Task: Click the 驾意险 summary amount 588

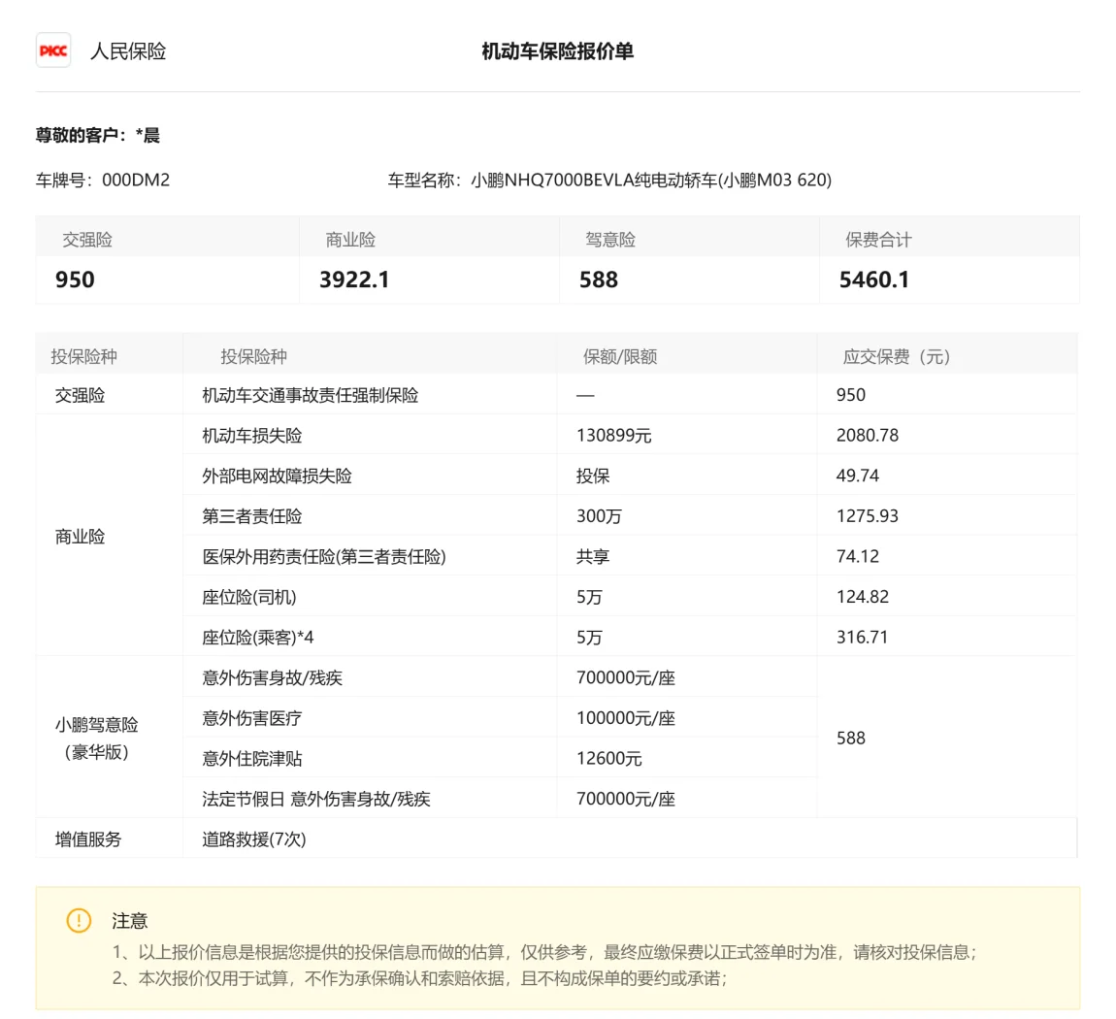Action: [x=598, y=279]
